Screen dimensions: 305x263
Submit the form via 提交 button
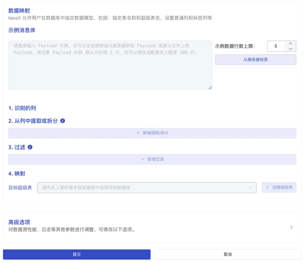76,254
